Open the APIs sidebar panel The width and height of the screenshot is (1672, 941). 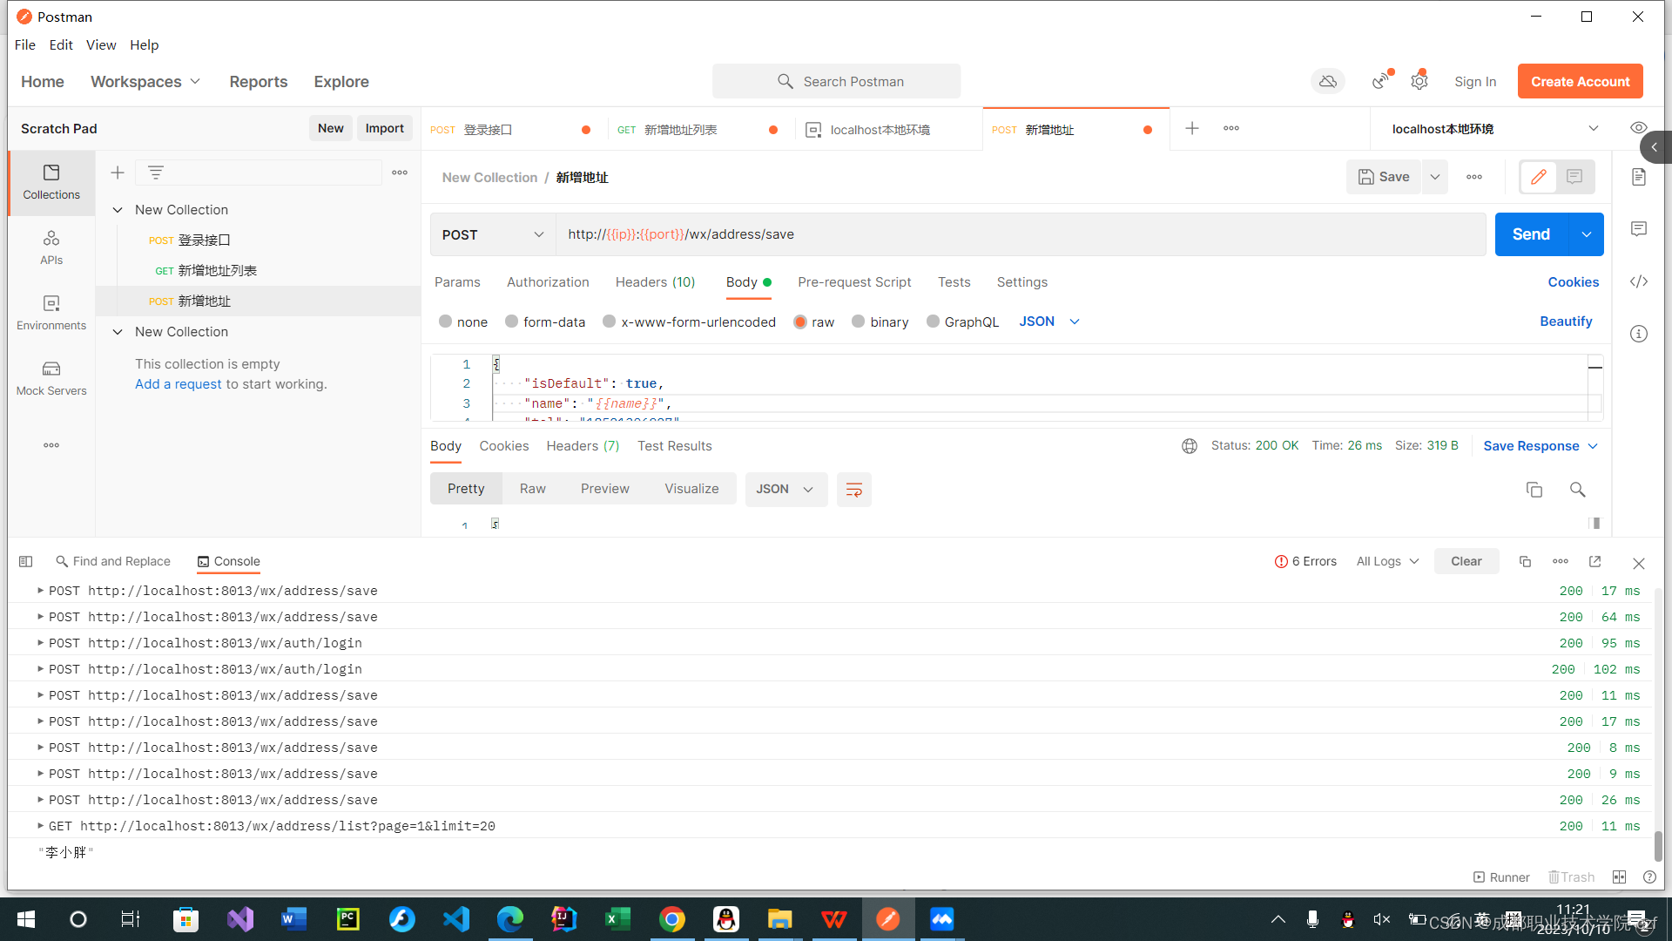[x=51, y=247]
